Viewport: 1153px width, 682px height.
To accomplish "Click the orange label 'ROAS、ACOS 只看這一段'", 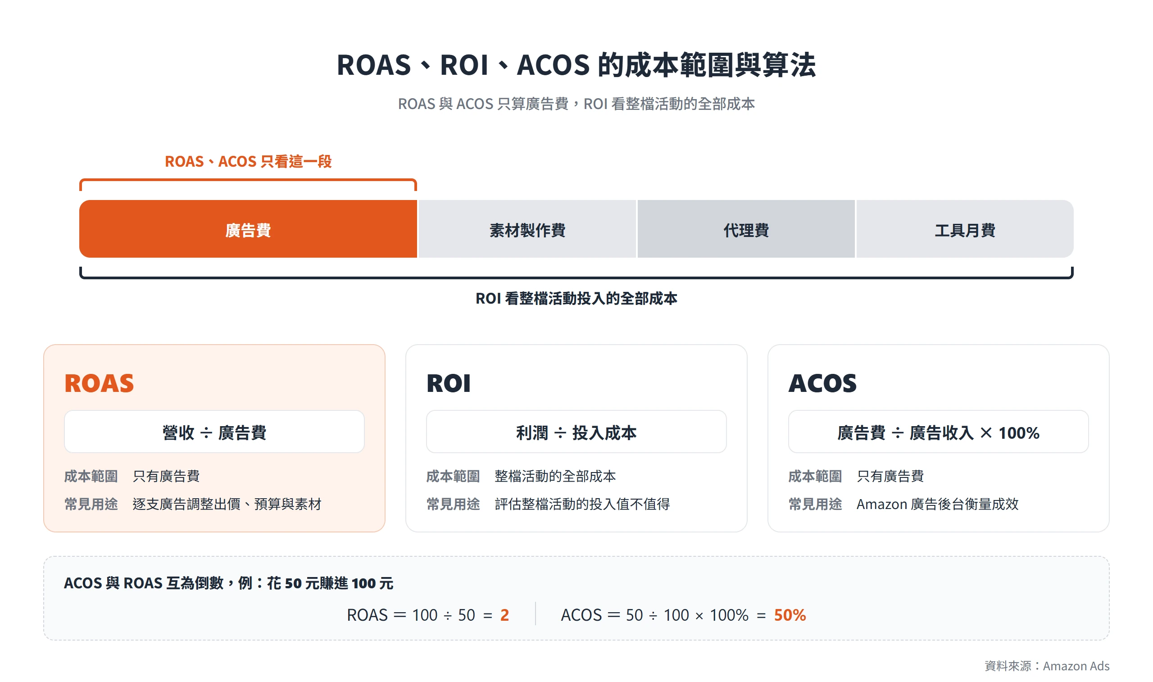I will (248, 161).
